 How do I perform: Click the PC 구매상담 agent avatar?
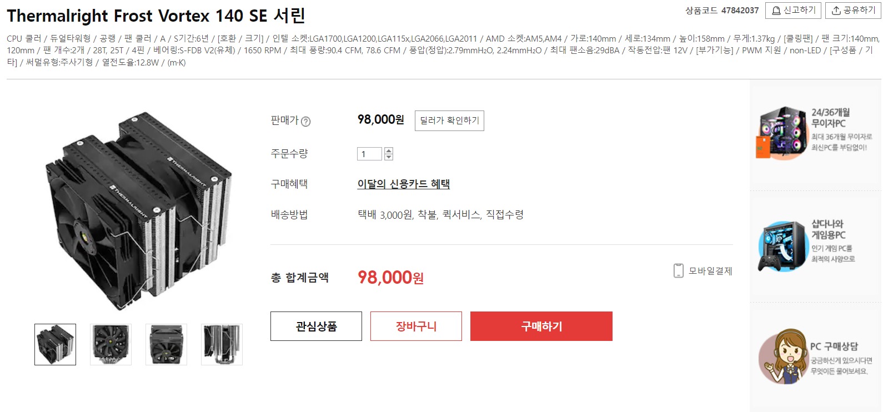(x=783, y=356)
